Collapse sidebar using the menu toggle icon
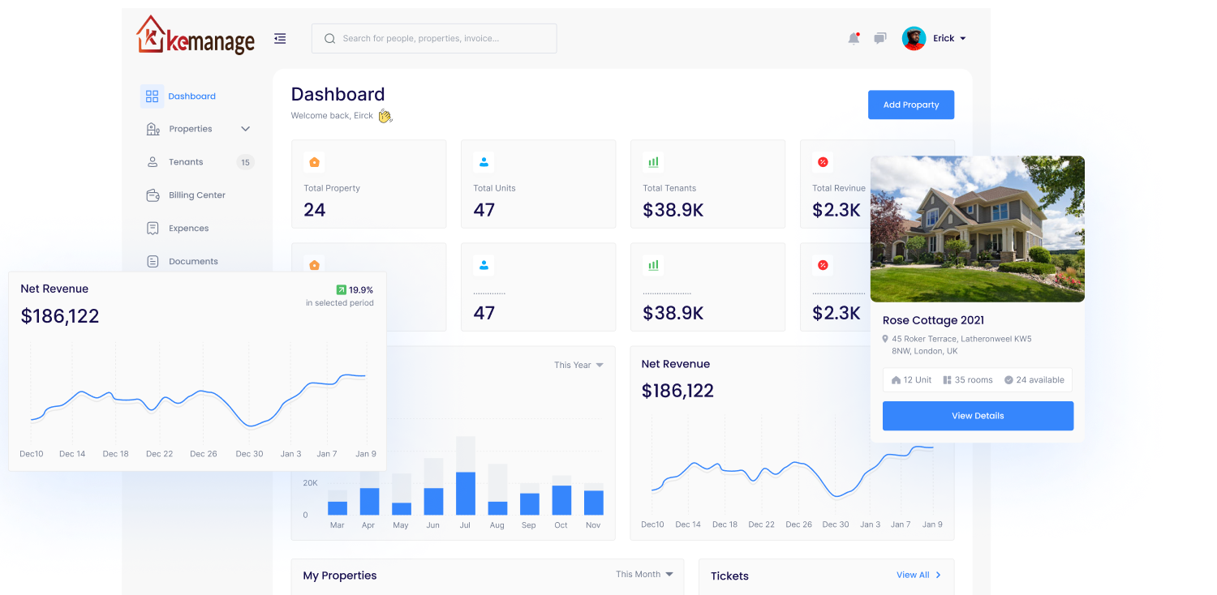The height and width of the screenshot is (595, 1217). 280,38
